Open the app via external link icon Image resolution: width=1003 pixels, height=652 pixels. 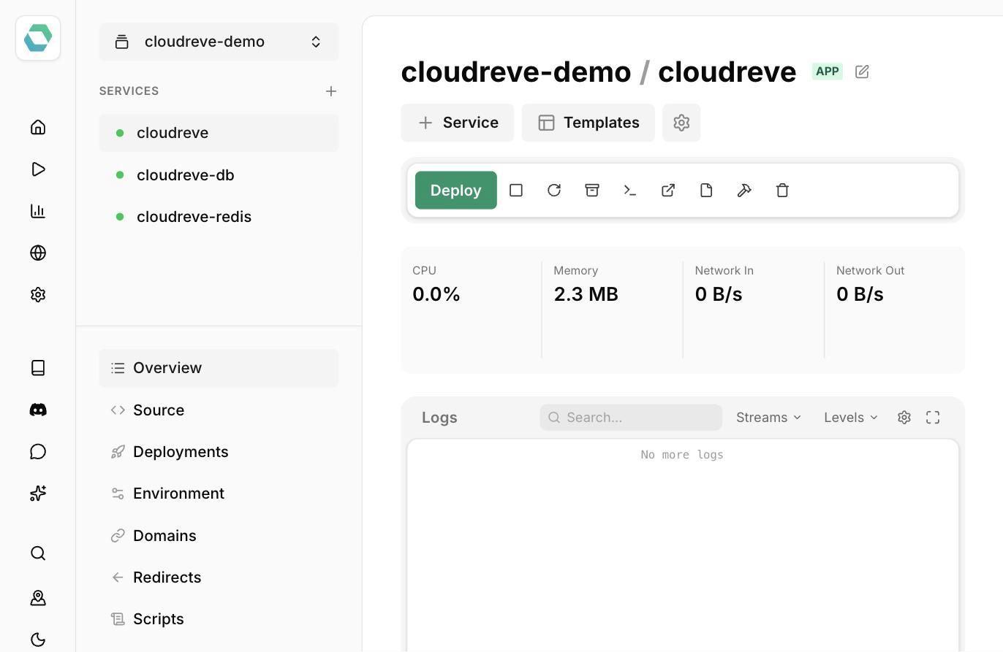tap(668, 191)
